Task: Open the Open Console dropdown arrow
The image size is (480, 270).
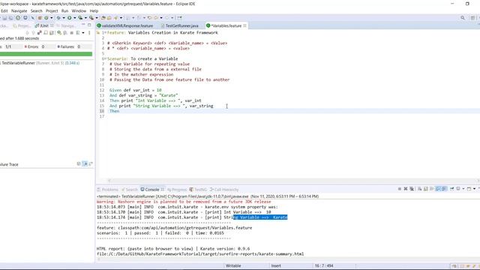Action: [x=474, y=189]
